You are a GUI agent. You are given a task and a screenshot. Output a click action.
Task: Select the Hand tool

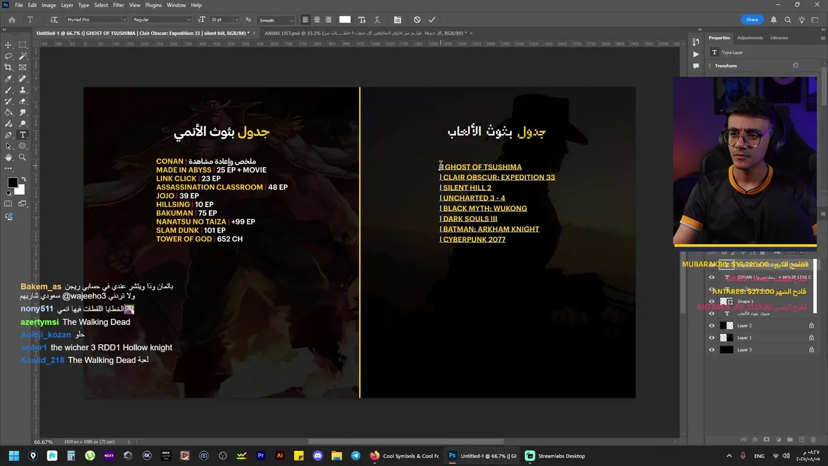[x=8, y=157]
